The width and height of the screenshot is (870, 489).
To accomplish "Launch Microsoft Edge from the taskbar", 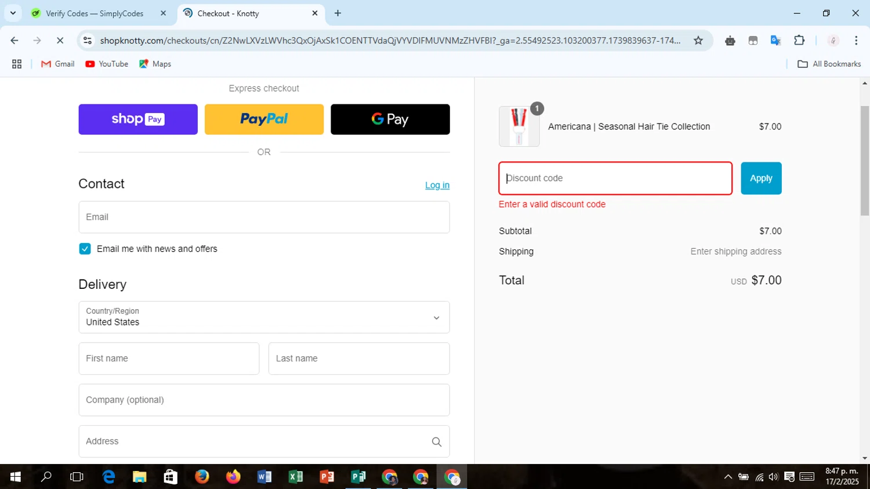I will [108, 477].
